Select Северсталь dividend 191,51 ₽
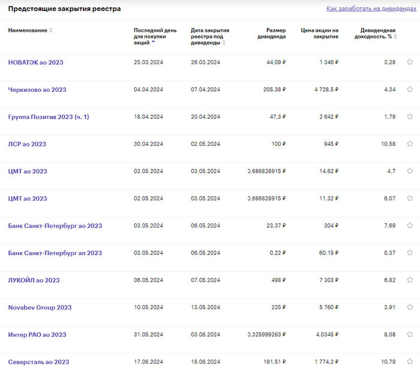This screenshot has width=420, height=368. [274, 362]
